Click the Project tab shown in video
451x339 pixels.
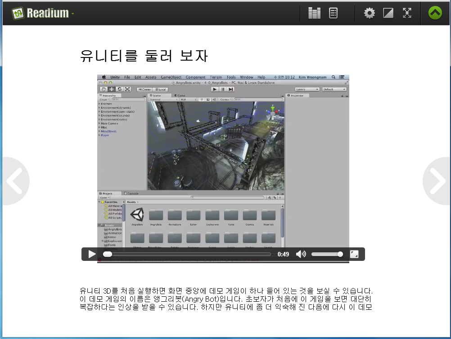pyautogui.click(x=108, y=194)
